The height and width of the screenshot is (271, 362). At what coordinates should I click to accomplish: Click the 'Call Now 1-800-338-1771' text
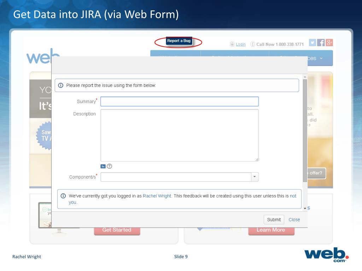coord(280,44)
